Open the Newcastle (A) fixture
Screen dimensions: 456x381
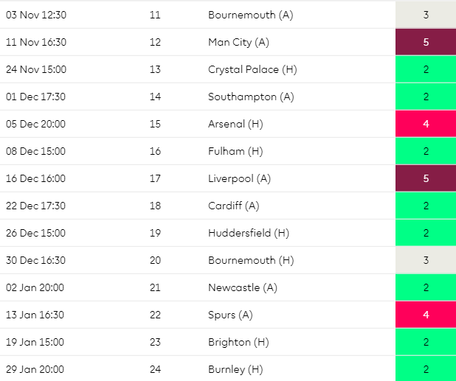tap(243, 287)
